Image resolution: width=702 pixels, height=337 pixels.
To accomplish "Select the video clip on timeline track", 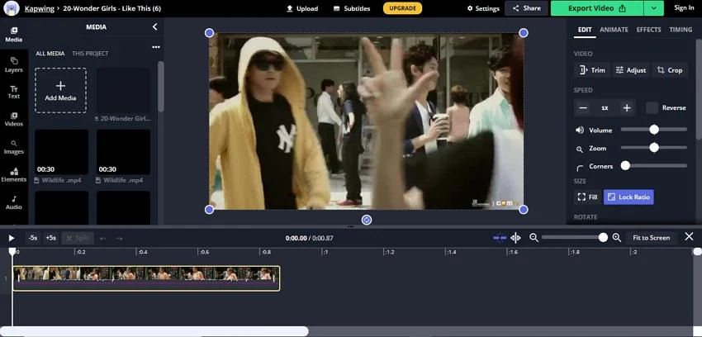I will [146, 278].
